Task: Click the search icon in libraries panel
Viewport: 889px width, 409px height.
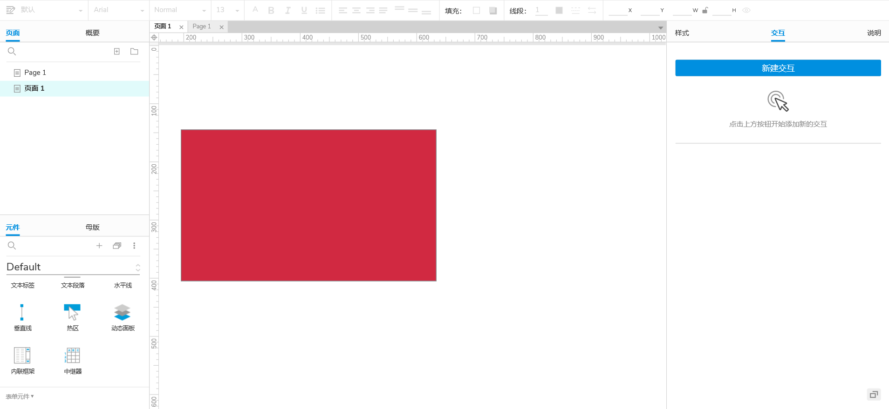Action: click(x=12, y=246)
